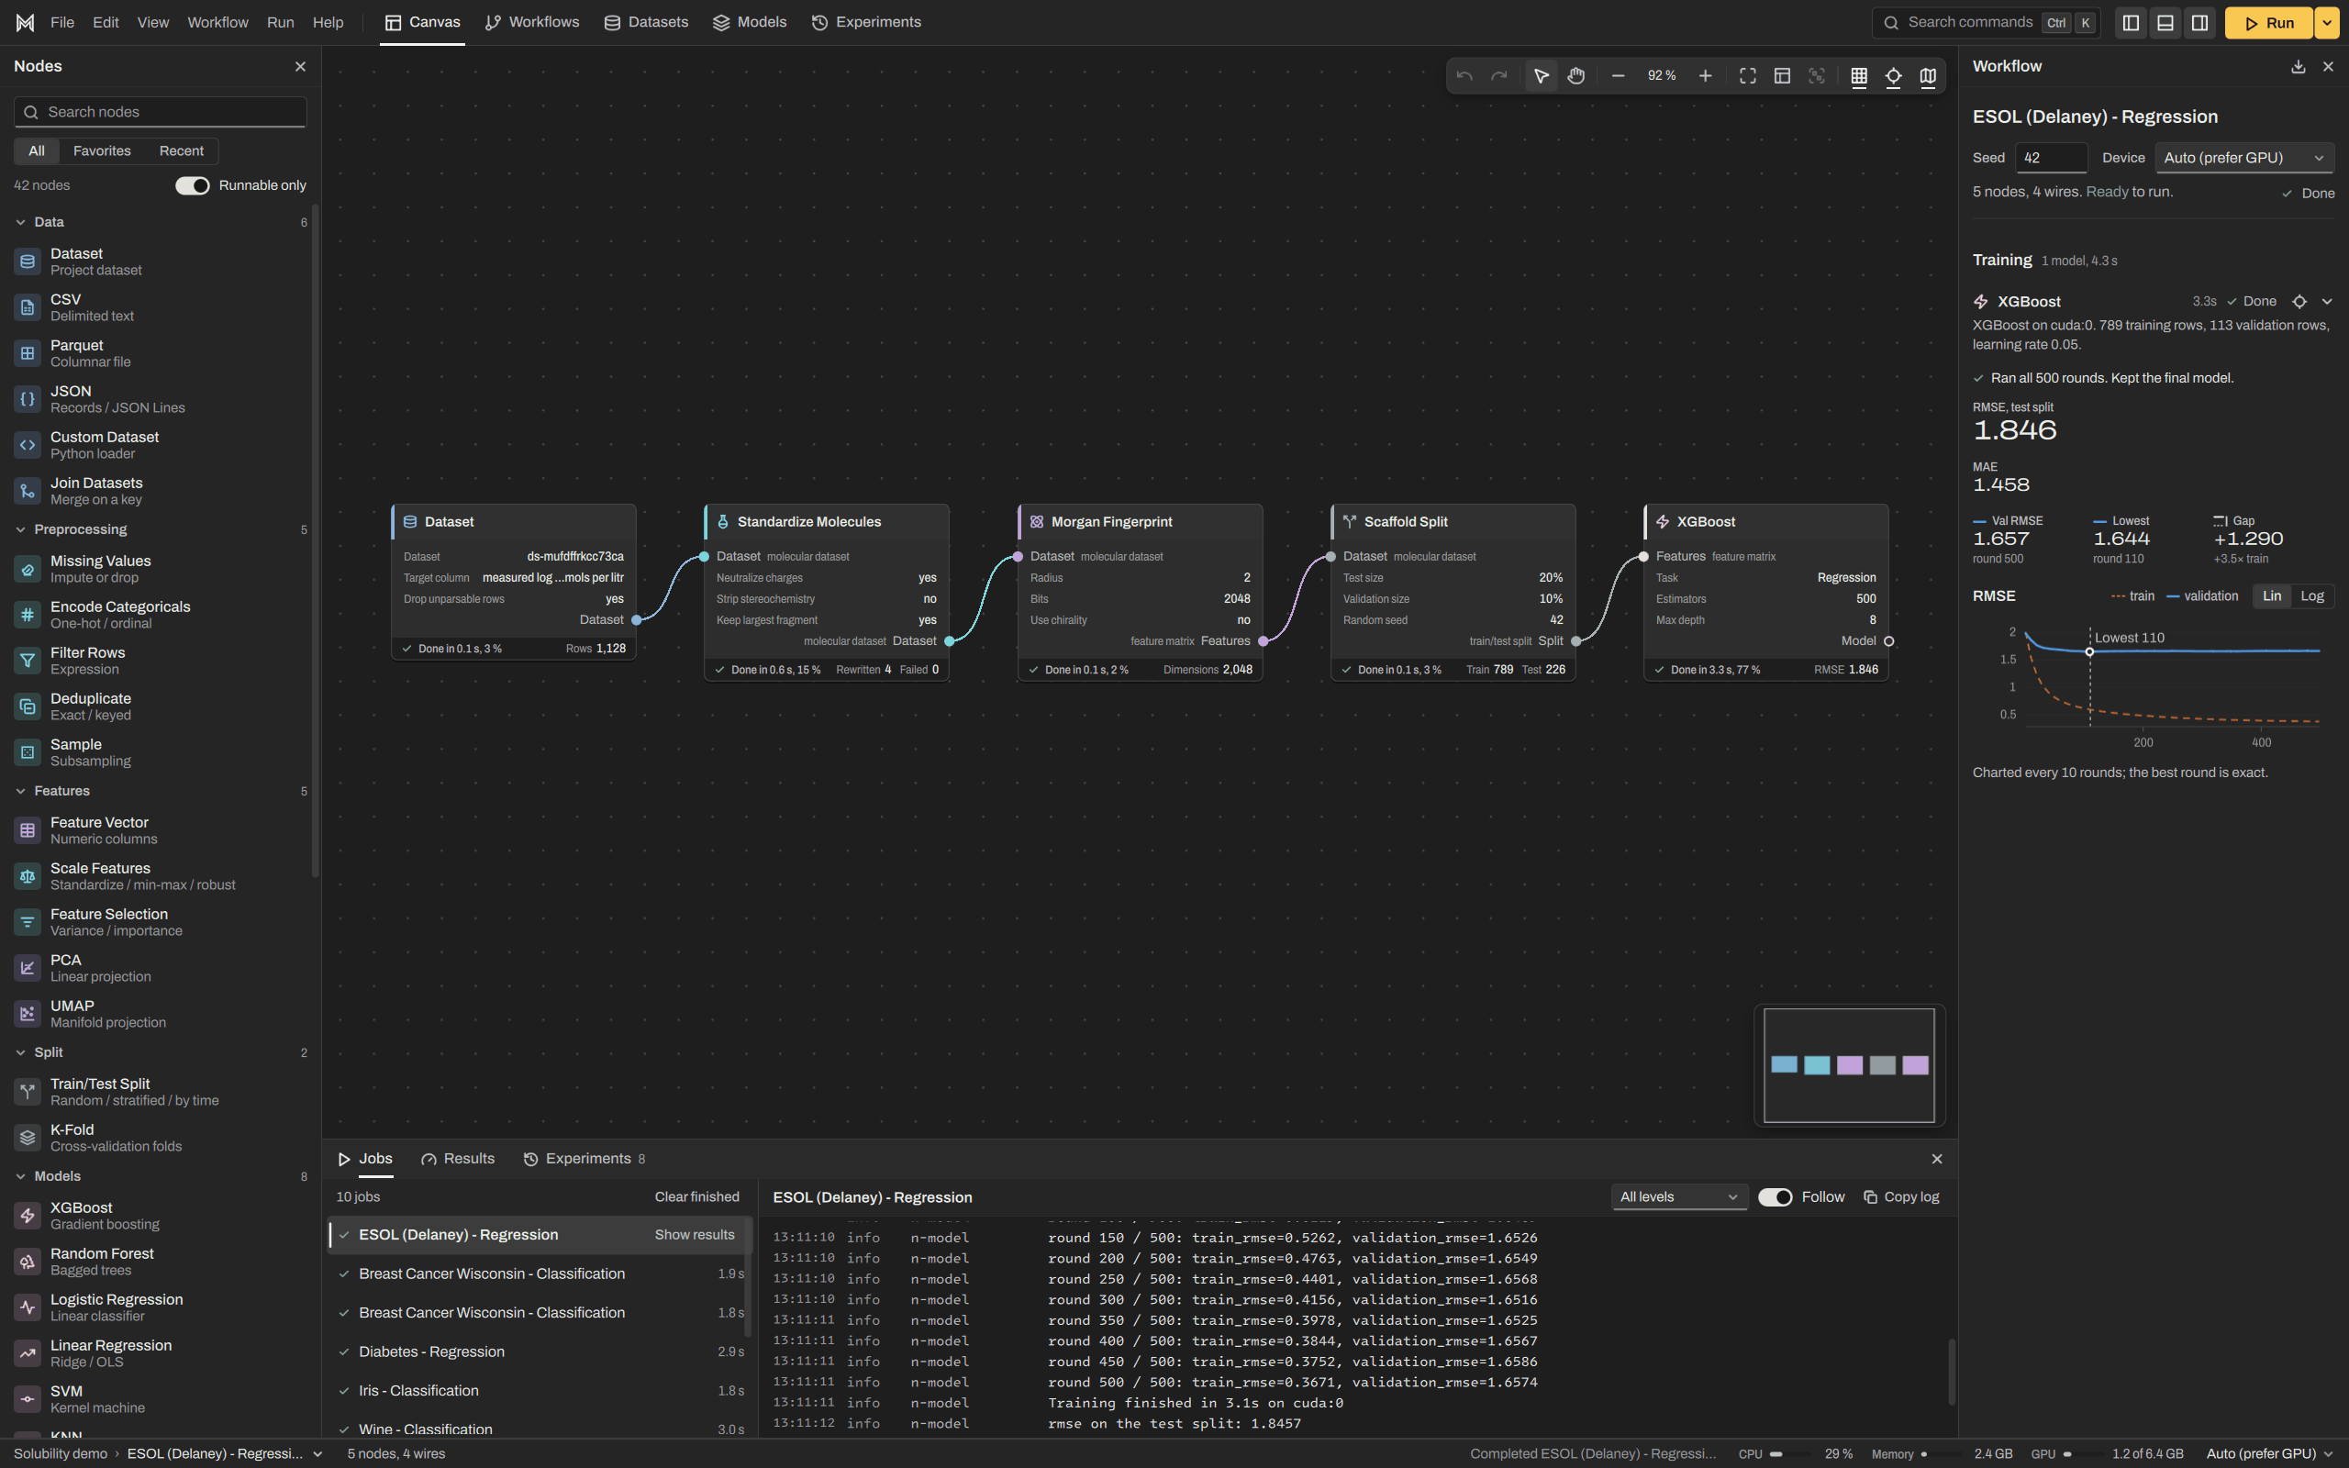Screen dimensions: 2349x1468
Task: Open the Results tab in bottom panel
Action: (458, 1158)
